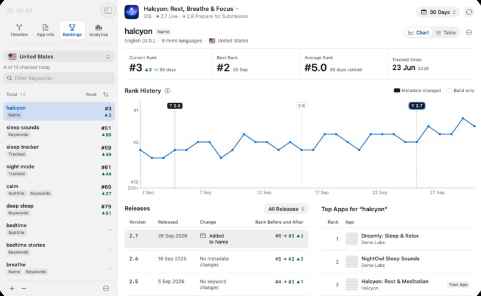
Task: Open the Timeline section
Action: (x=19, y=30)
